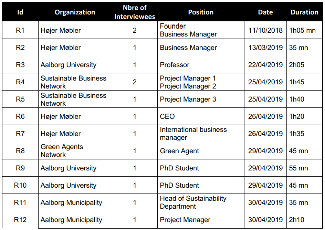
Task: Select the Date column header
Action: pyautogui.click(x=265, y=12)
